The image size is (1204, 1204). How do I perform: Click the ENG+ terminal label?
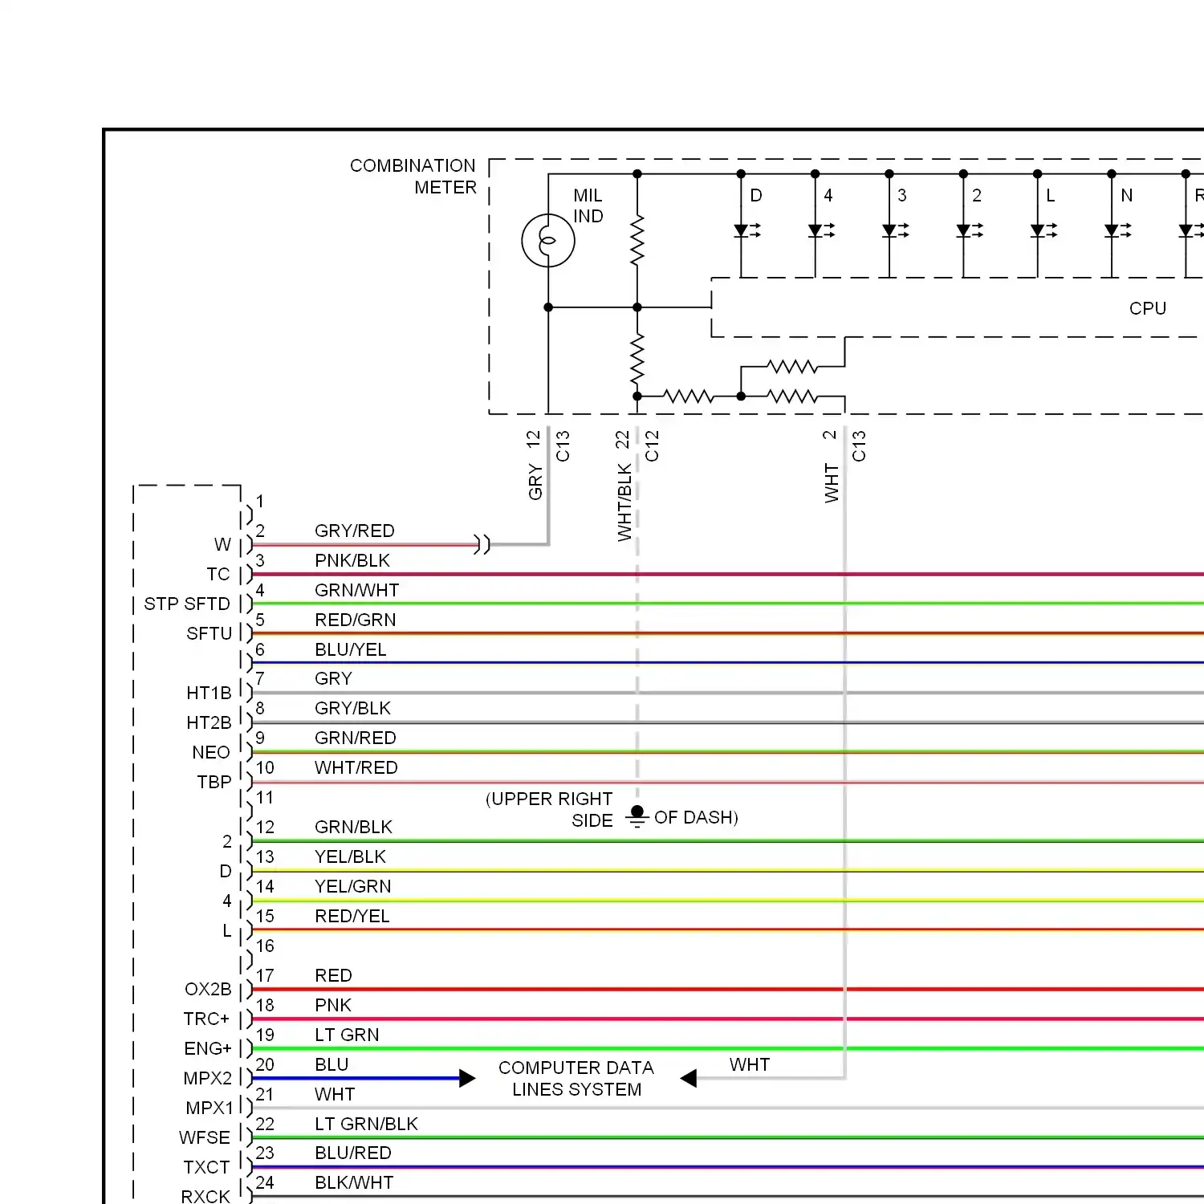click(x=208, y=1048)
